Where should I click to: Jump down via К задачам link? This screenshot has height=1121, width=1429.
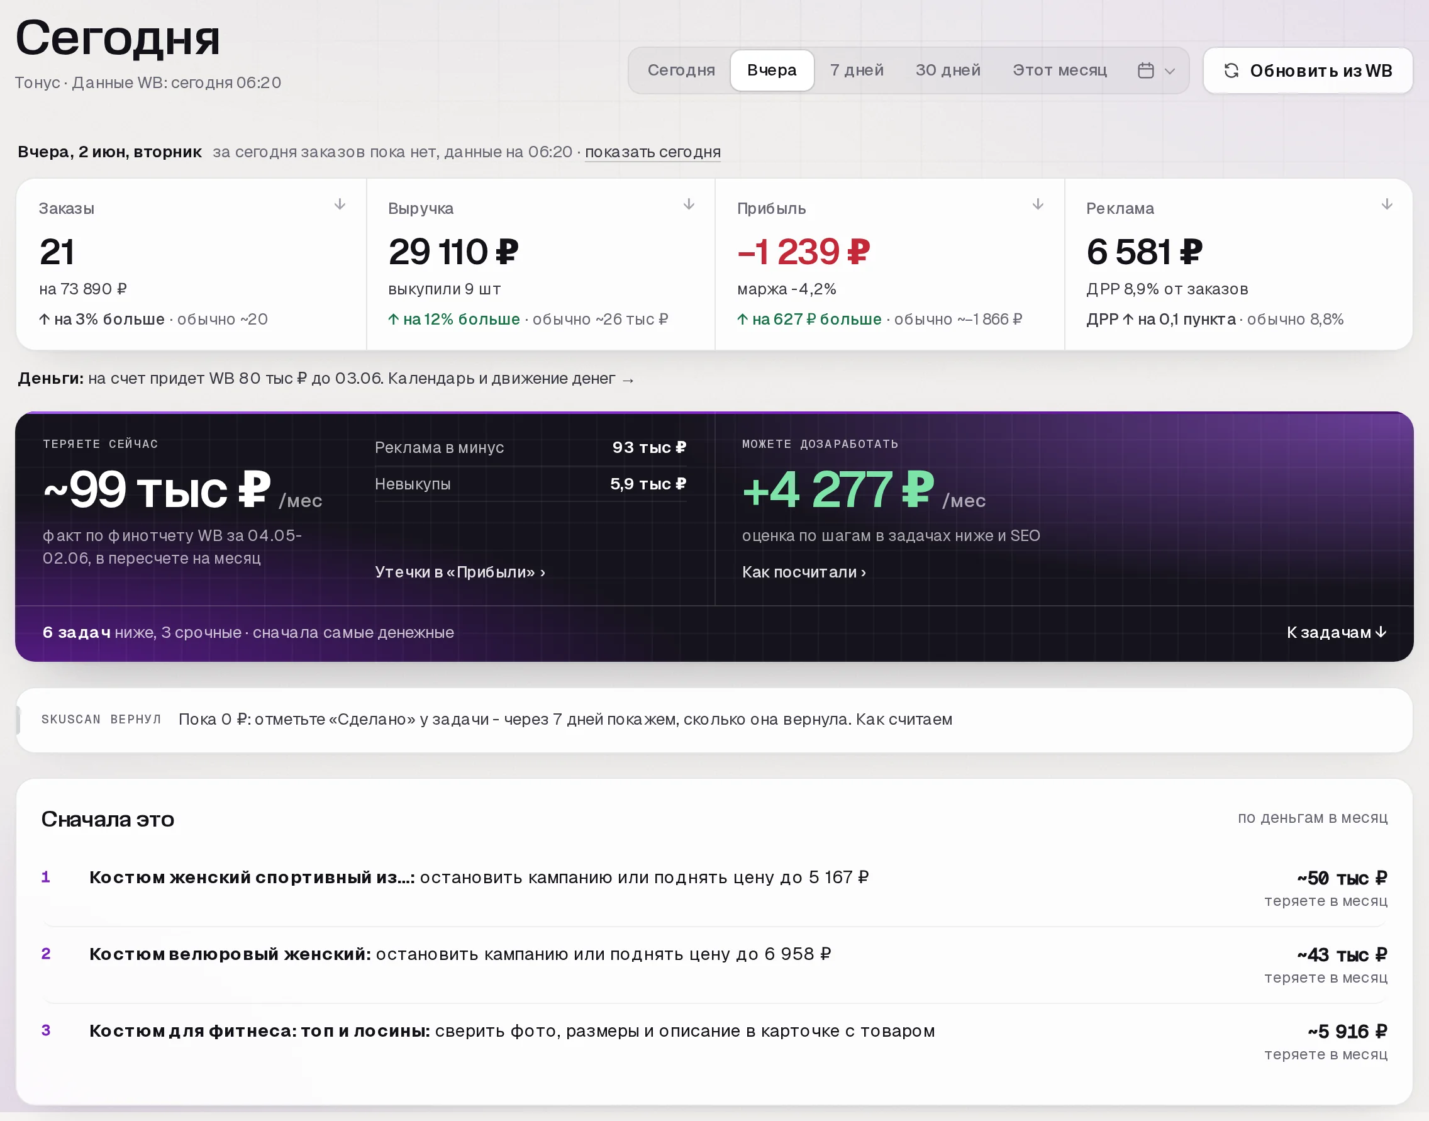point(1337,632)
